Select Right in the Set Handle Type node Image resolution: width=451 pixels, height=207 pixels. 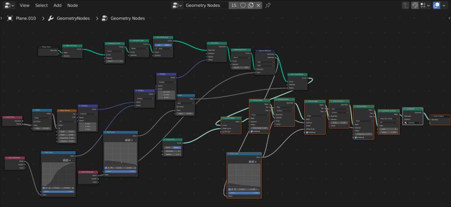[x=167, y=45]
